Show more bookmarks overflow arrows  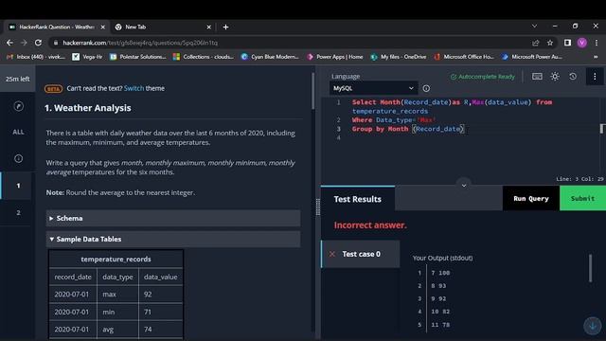click(596, 57)
